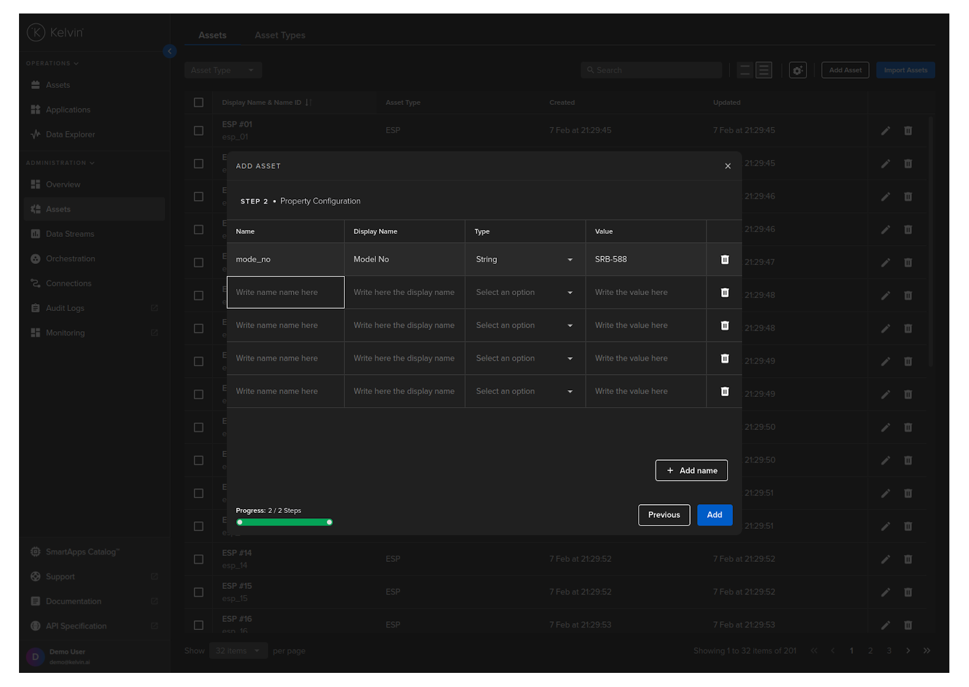Open Orchestration in the administration menu
Screen dimensions: 969x687
[x=70, y=259]
